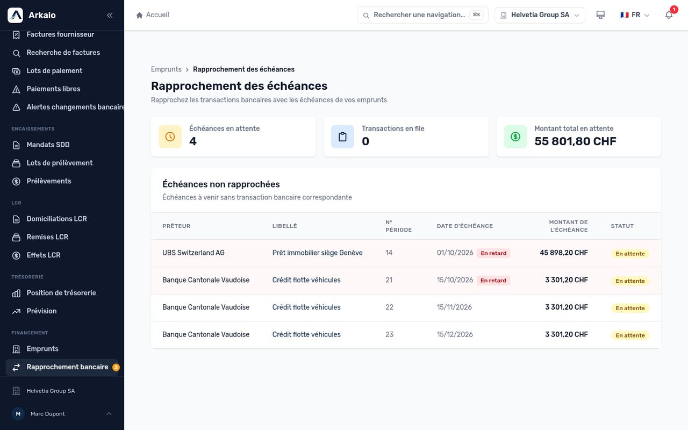This screenshot has height=430, width=688.
Task: Click the En retard badge for 01/10/2026
Action: pos(493,253)
